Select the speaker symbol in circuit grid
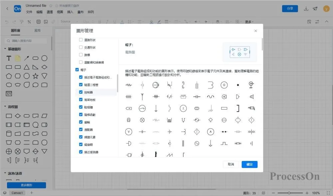This screenshot has height=196, width=333. [x=251, y=97]
